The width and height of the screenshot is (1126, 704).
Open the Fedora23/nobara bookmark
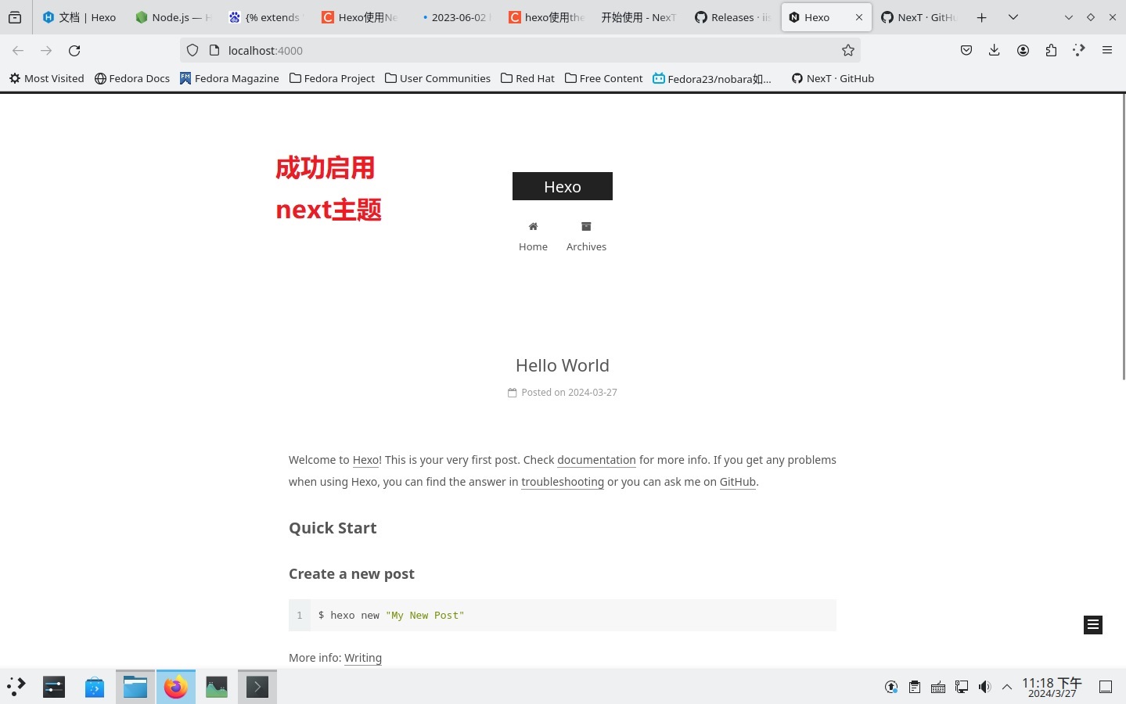pyautogui.click(x=712, y=78)
